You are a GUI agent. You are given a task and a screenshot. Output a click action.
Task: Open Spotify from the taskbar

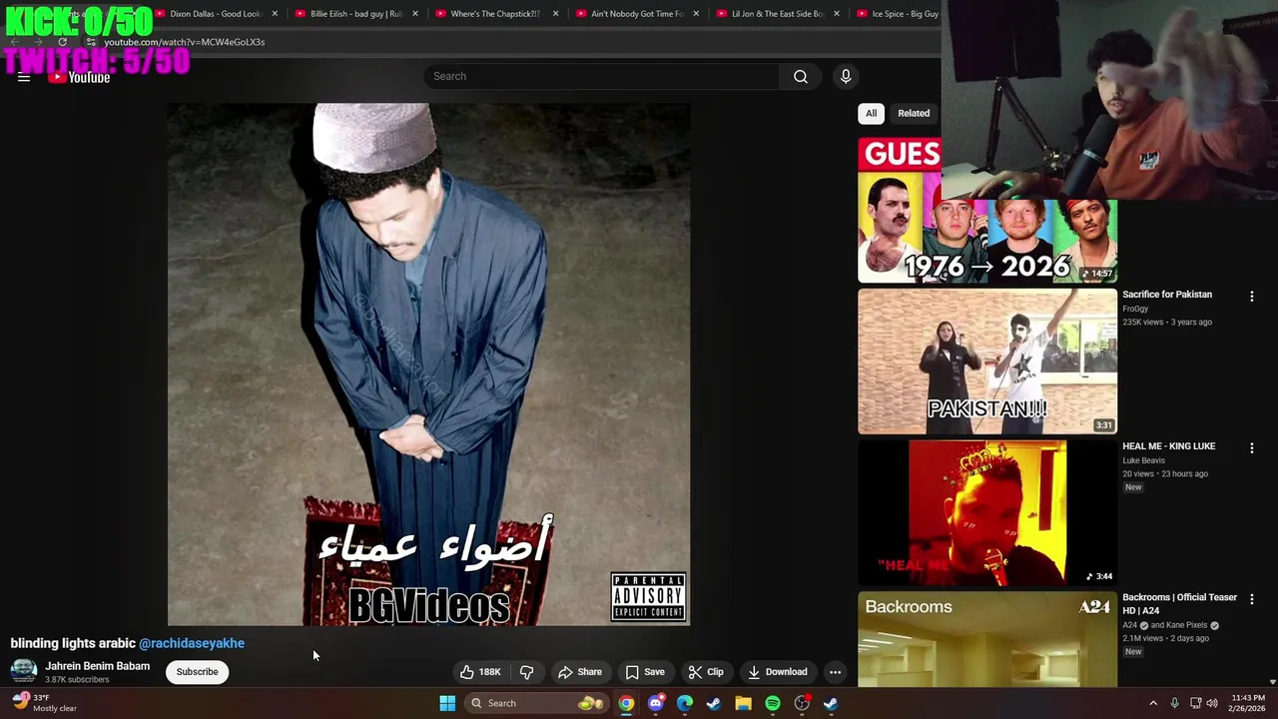pyautogui.click(x=773, y=703)
